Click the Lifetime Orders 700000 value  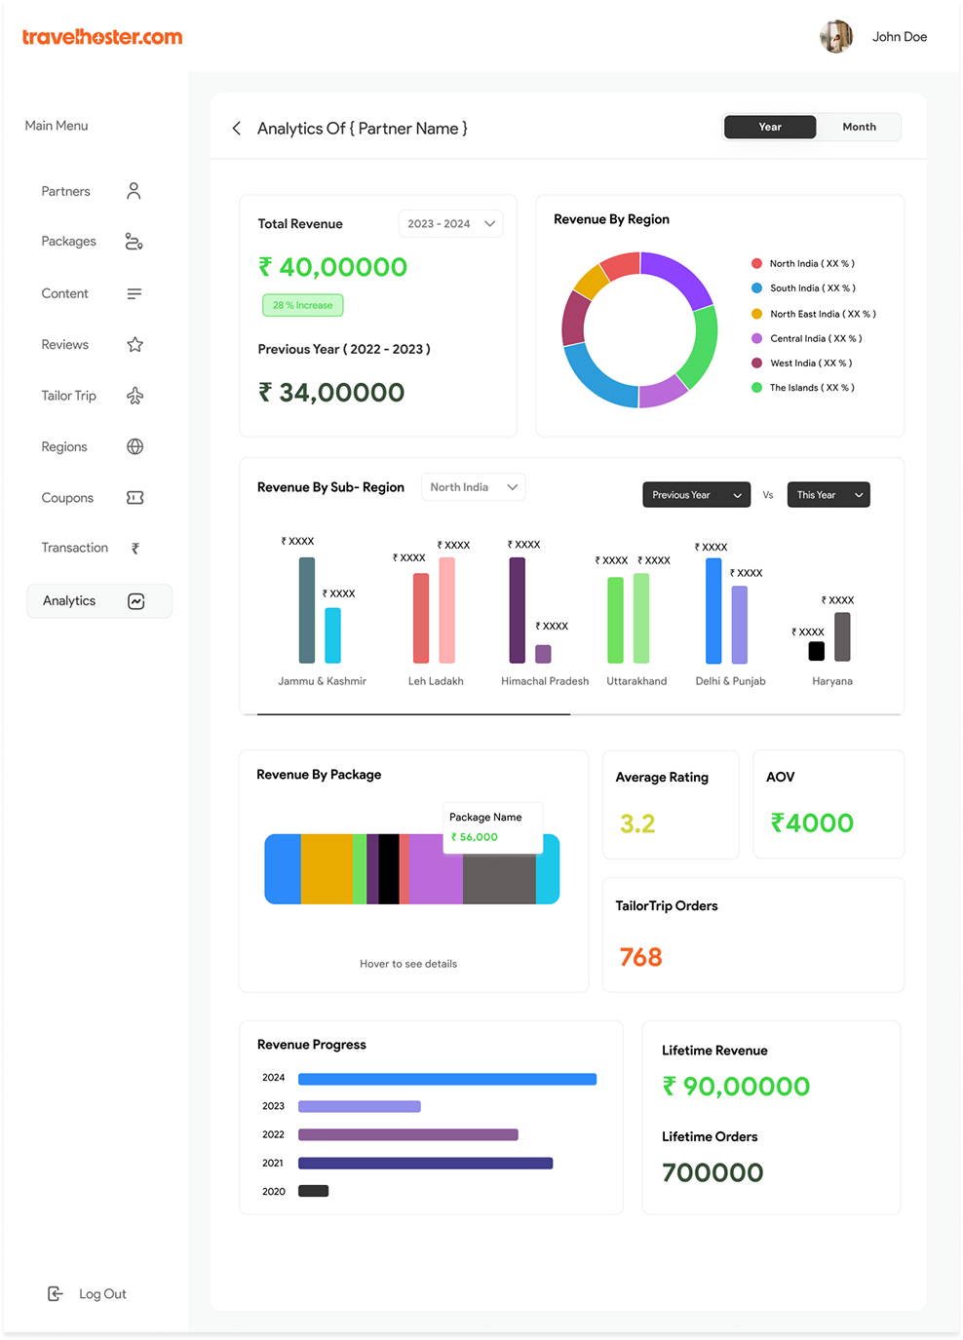click(x=713, y=1172)
